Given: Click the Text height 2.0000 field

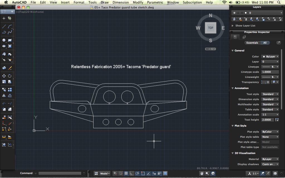Looking at the screenshot, I should (x=267, y=120).
